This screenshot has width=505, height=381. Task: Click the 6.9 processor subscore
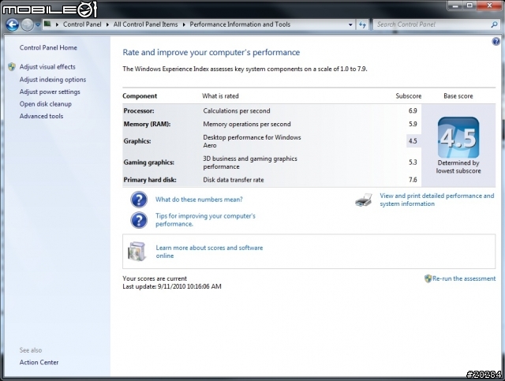(x=413, y=110)
